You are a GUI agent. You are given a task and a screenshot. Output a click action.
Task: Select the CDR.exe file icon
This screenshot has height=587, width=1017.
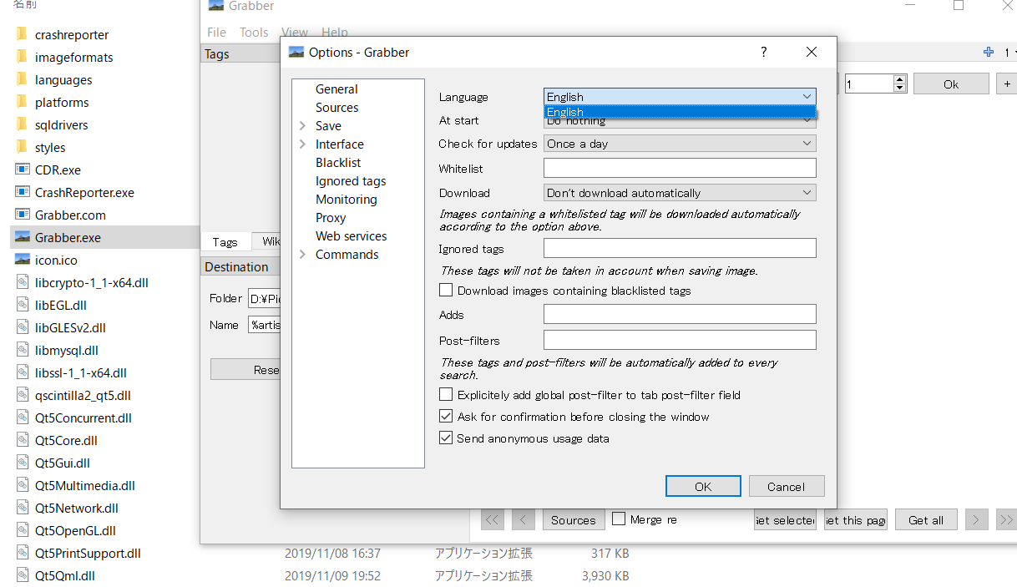22,170
